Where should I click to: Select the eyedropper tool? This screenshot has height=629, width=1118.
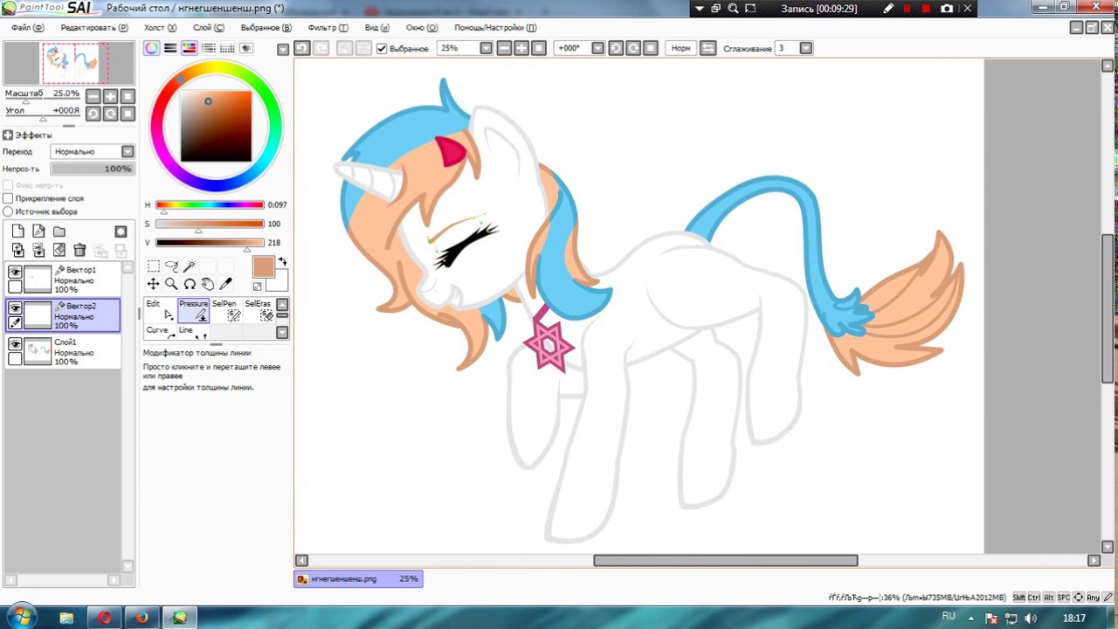[x=225, y=284]
